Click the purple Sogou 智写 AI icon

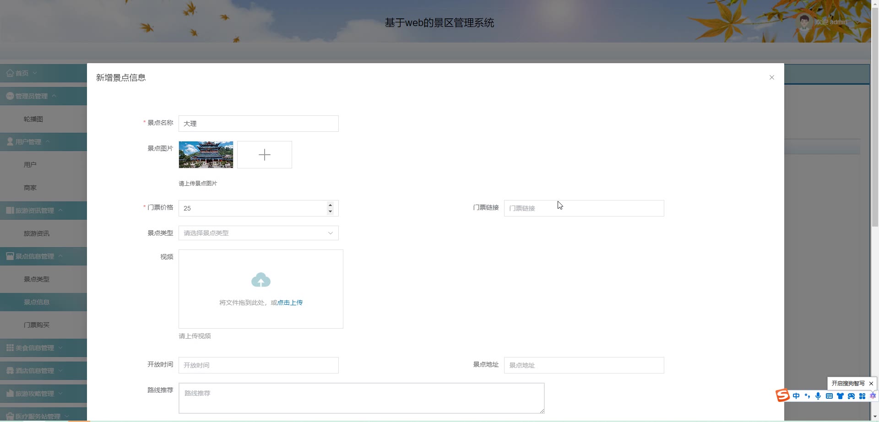point(873,396)
